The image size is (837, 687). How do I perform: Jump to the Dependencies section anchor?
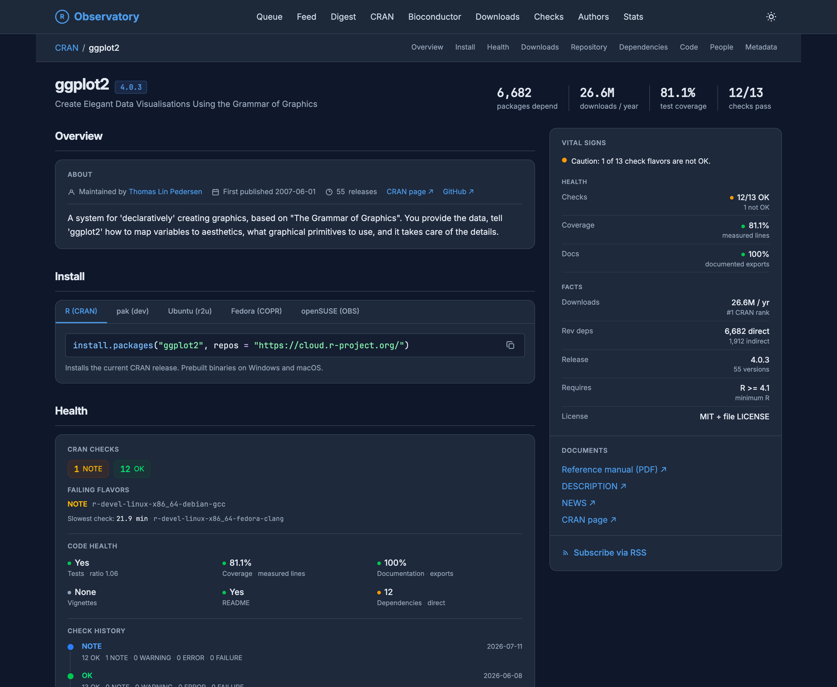[643, 47]
